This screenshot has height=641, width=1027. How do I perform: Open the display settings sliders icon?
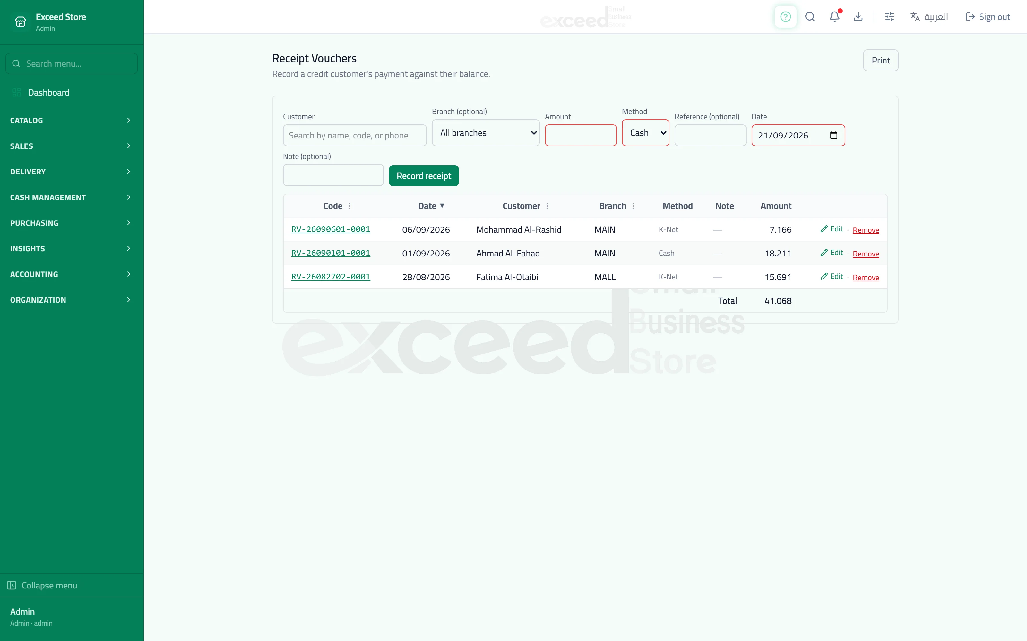pos(890,17)
